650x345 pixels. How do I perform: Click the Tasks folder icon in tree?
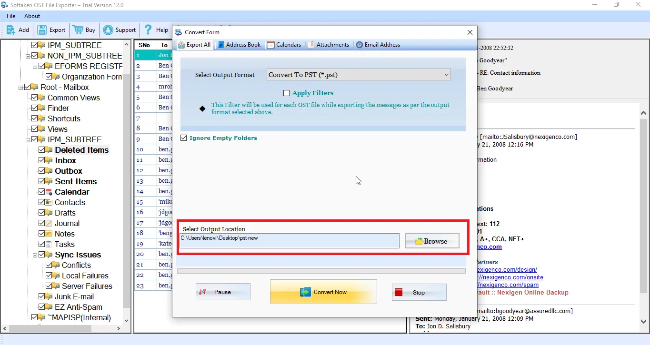tap(50, 244)
